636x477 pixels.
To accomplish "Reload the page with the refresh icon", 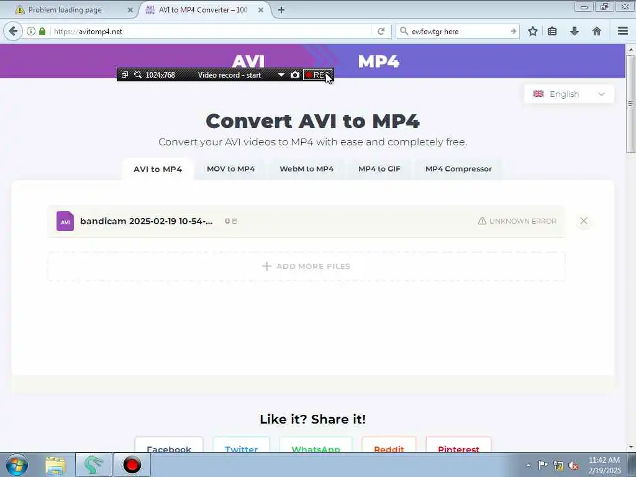I will pos(381,31).
